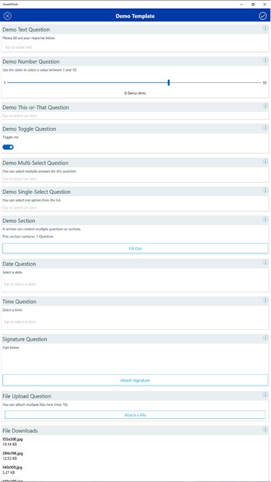This screenshot has height=482, width=271.
Task: Open info icon for Demo Text Question
Action: pyautogui.click(x=265, y=28)
